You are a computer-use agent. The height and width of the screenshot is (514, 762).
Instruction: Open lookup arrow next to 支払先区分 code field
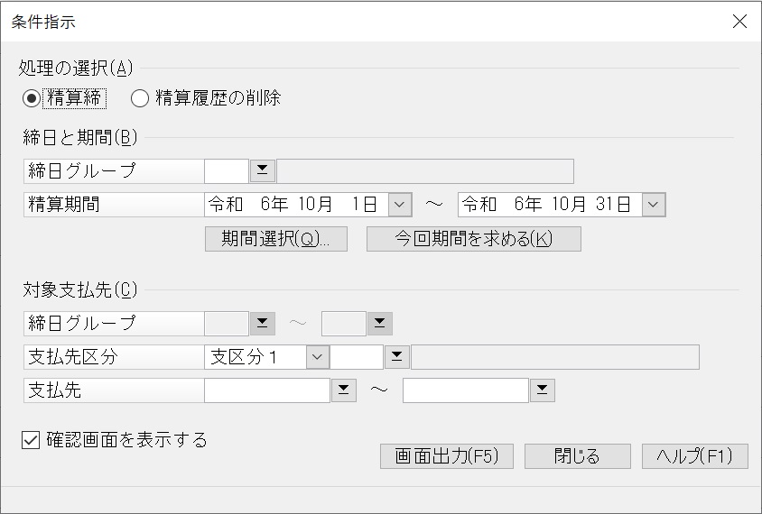(396, 357)
